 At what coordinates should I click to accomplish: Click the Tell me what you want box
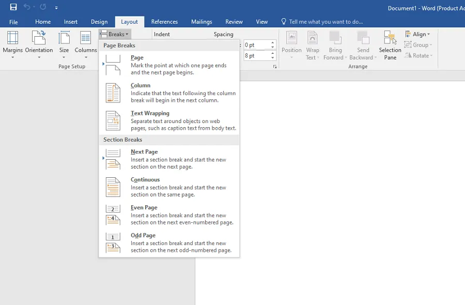click(x=322, y=22)
